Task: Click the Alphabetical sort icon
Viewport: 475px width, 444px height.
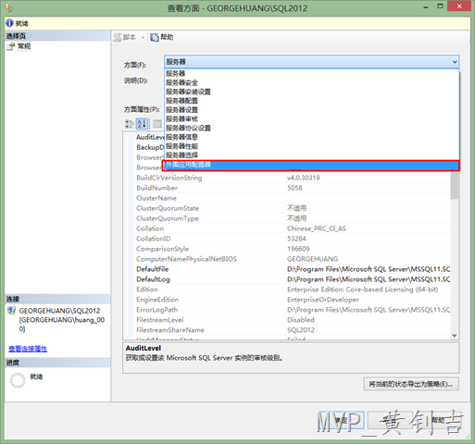Action: [142, 124]
